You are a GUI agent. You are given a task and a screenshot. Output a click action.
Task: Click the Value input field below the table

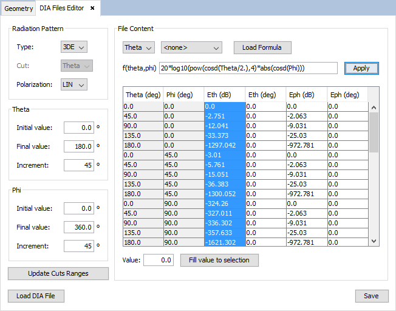[x=158, y=260]
